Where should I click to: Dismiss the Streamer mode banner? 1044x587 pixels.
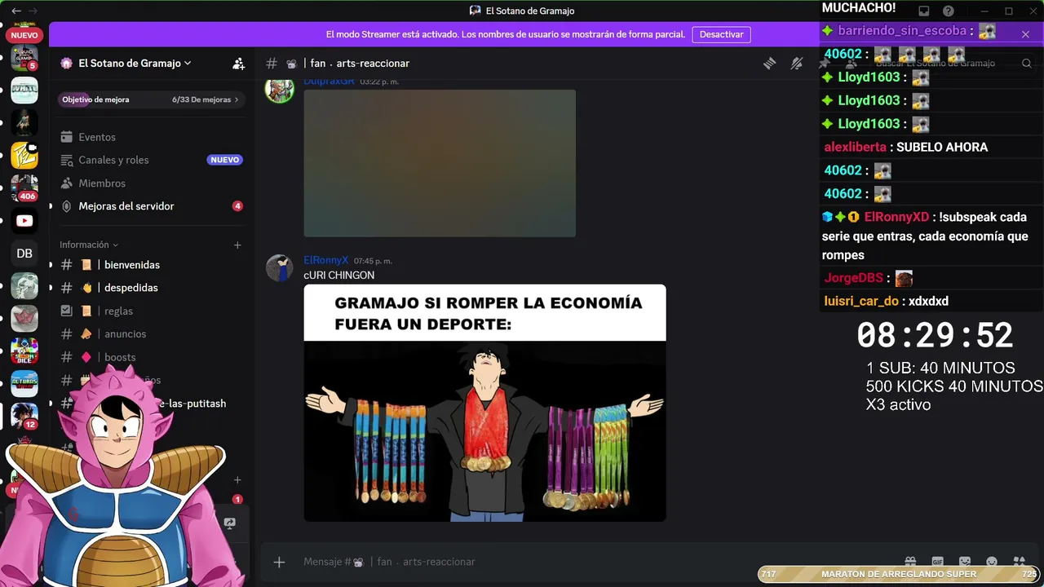click(1025, 34)
